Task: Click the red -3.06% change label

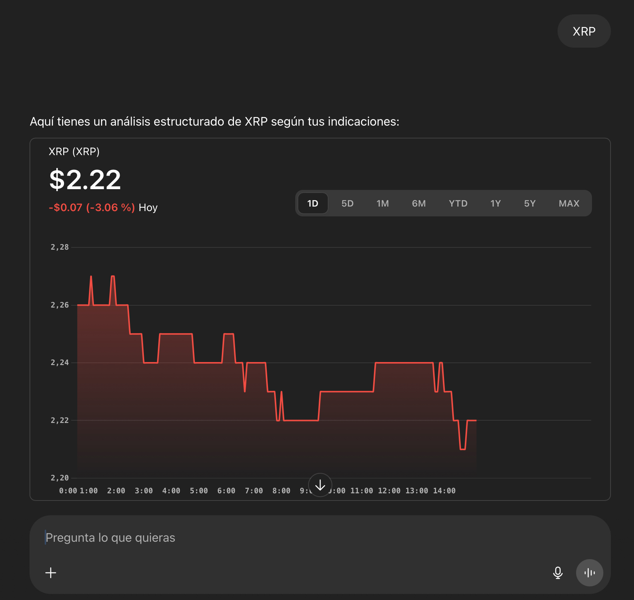Action: 92,207
